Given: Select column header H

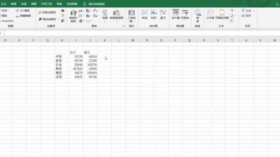Looking at the screenshot, I should (62, 41).
